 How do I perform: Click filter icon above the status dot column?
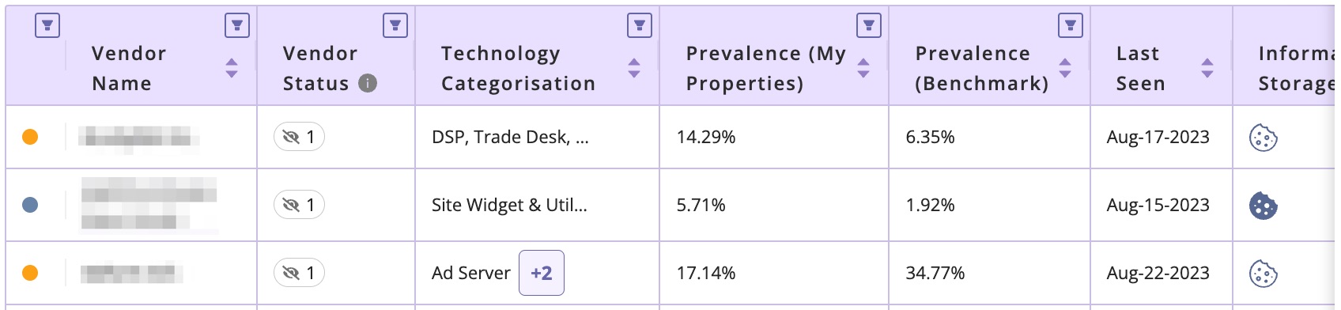[x=47, y=25]
